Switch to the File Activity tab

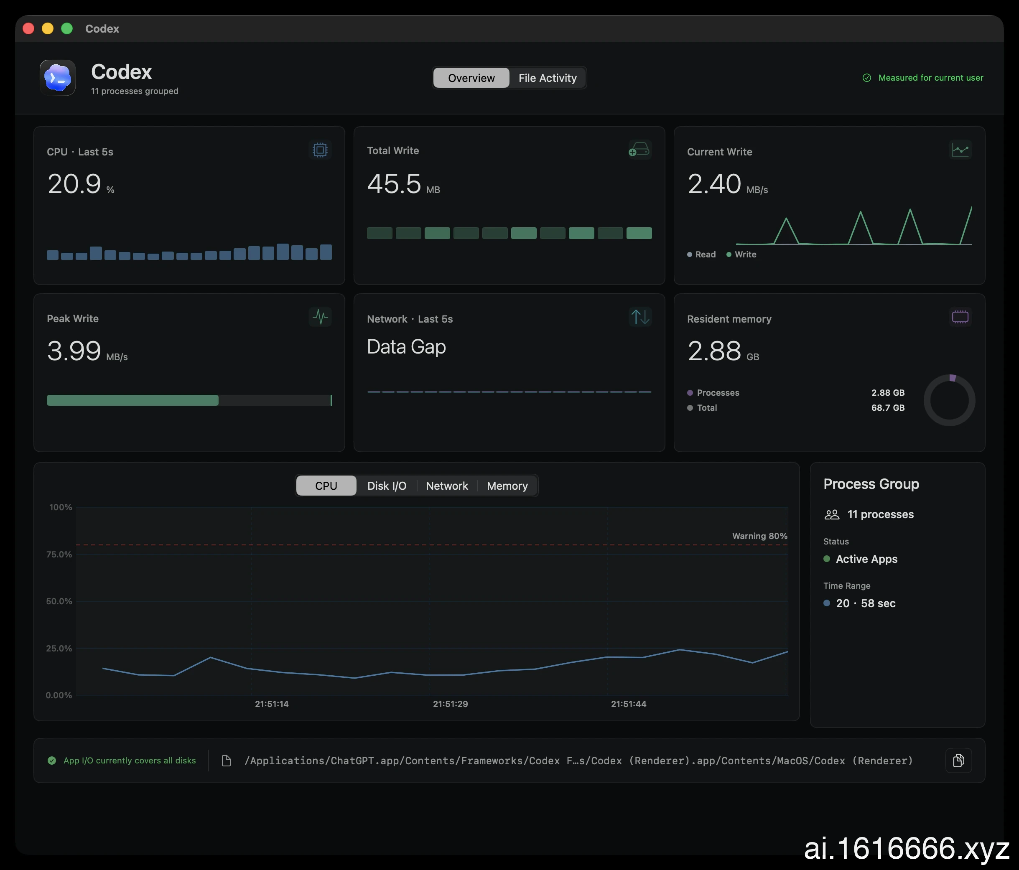point(548,78)
